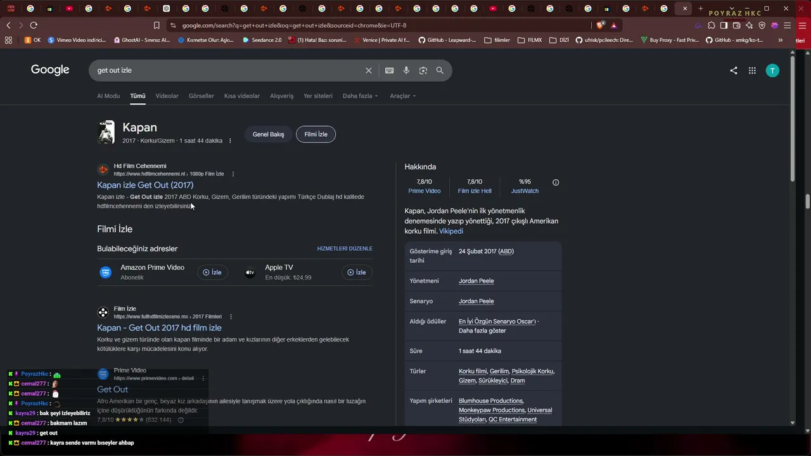811x456 pixels.
Task: Start voice search with the microphone
Action: click(406, 70)
